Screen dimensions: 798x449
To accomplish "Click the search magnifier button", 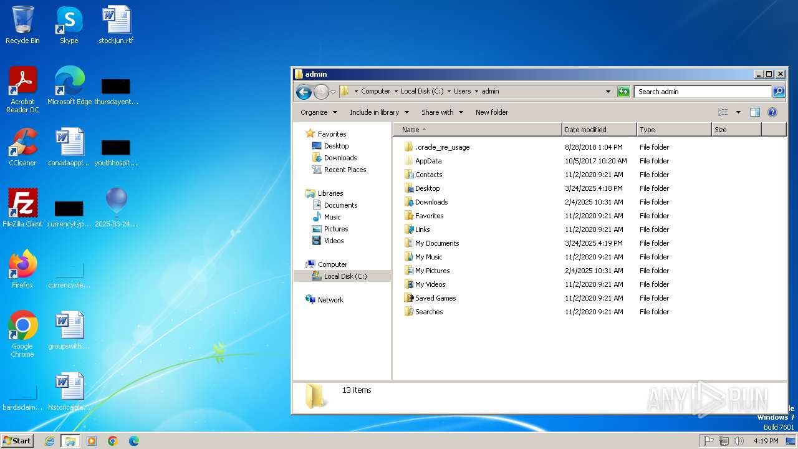I will 779,92.
